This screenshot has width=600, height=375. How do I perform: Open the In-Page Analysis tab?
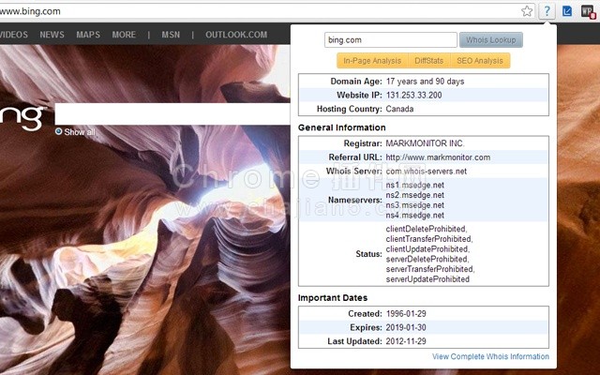(x=372, y=61)
